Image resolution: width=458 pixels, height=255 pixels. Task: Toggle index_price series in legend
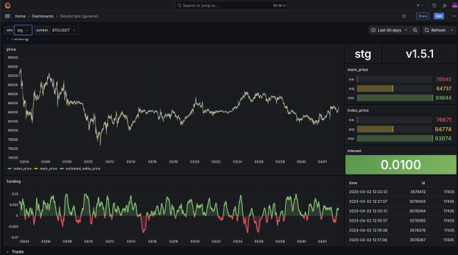pyautogui.click(x=19, y=168)
